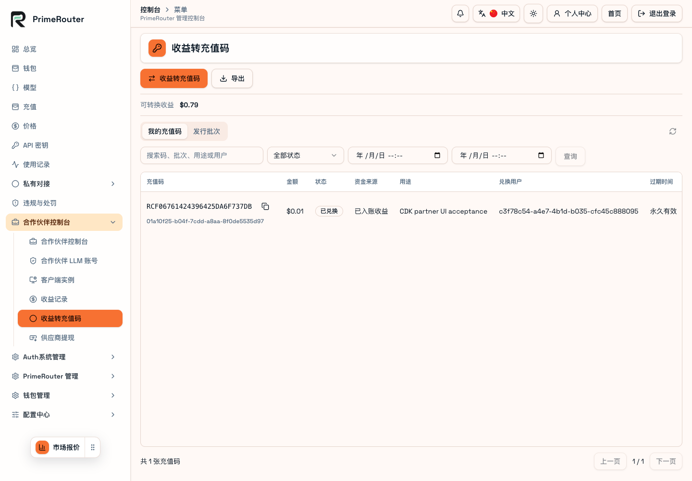Expand the 配置中心 section
The image size is (692, 481).
tap(64, 415)
